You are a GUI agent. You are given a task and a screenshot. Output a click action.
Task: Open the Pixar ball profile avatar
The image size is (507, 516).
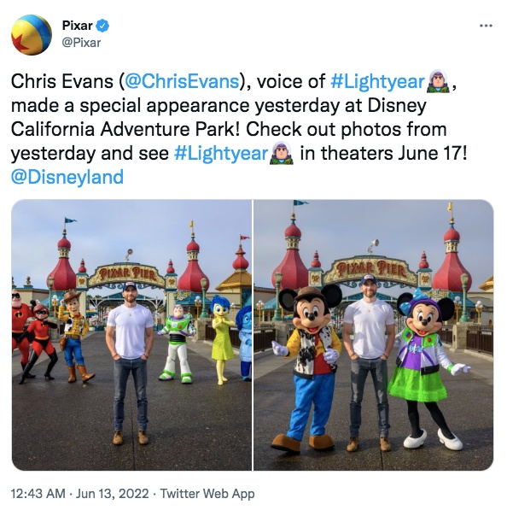[32, 34]
